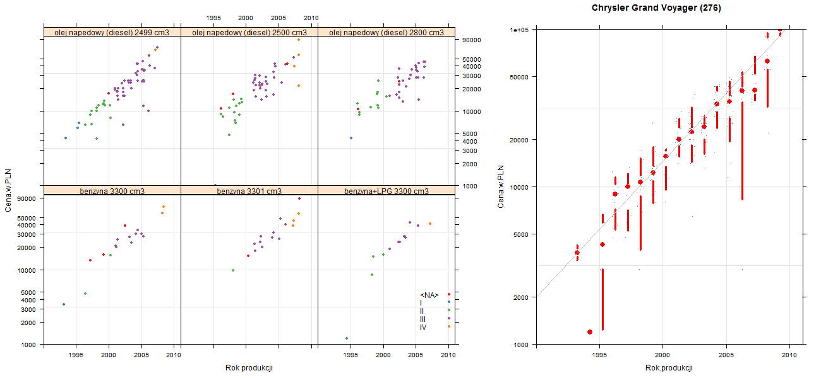The height and width of the screenshot is (378, 821).
Task: Select the "olej napedowy (diesel) 2500 cm3" panel header
Action: 249,32
